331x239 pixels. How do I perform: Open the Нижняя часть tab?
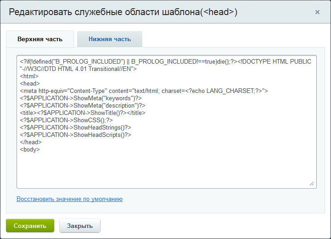[x=110, y=39]
